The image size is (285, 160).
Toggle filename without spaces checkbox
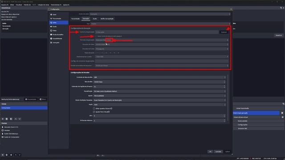pyautogui.click(x=96, y=36)
